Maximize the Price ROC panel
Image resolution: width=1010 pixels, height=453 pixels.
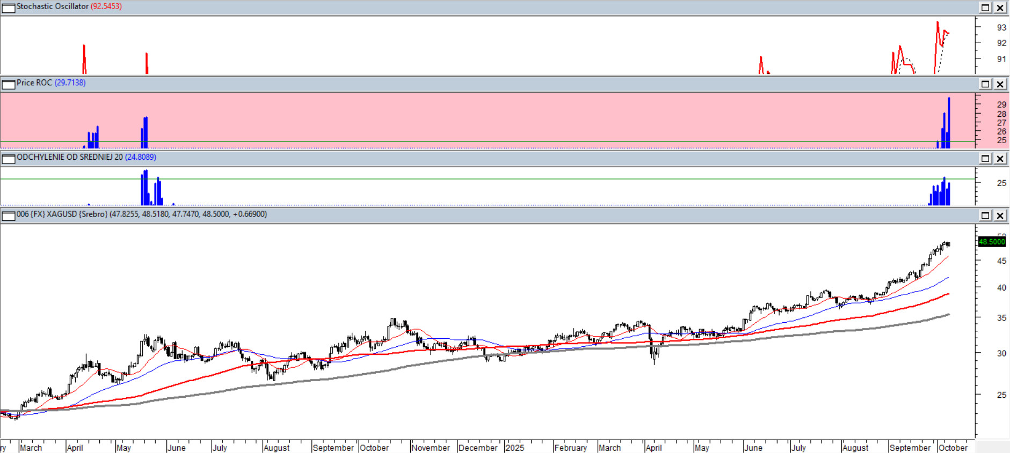pos(985,84)
